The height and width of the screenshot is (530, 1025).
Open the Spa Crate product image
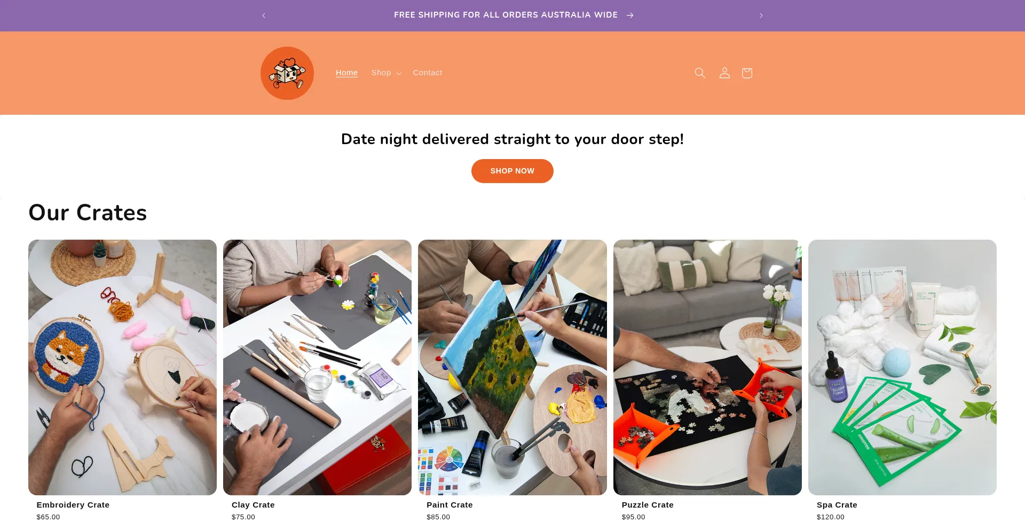point(902,367)
